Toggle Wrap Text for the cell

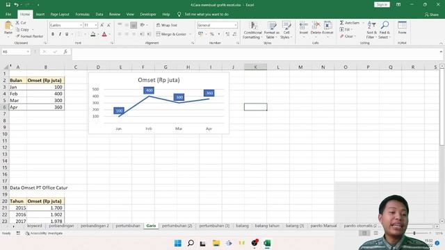click(x=167, y=25)
